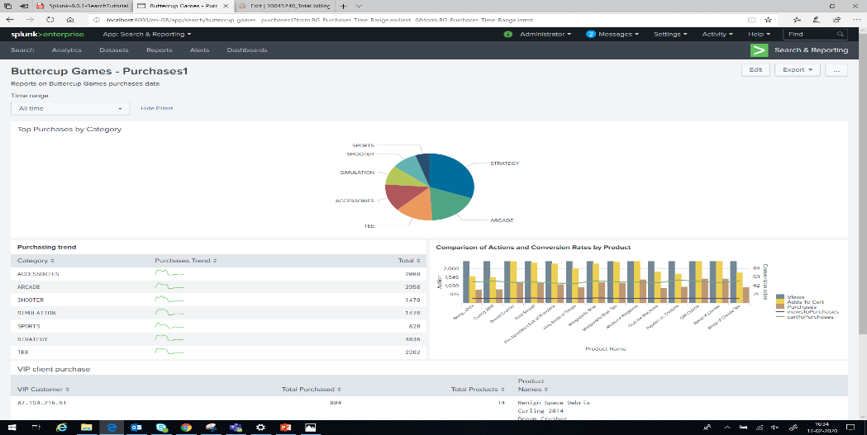867x435 pixels.
Task: Click the more options (...) button
Action: (836, 70)
